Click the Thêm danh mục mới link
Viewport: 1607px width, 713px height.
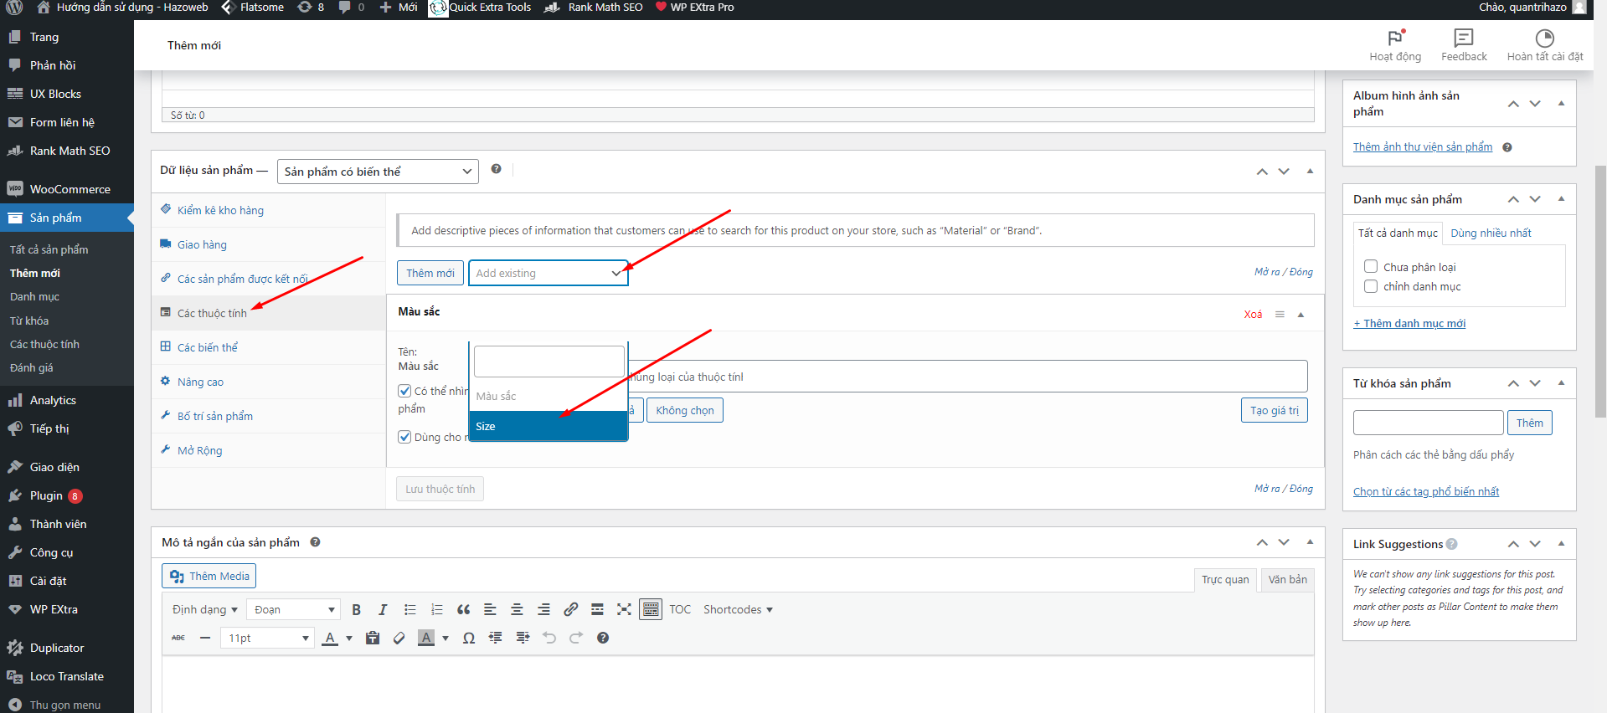point(1409,324)
